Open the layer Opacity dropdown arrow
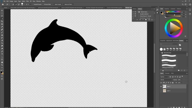The width and height of the screenshot is (192, 108). [x=182, y=80]
